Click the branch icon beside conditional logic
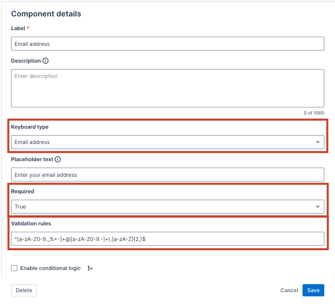 click(90, 268)
